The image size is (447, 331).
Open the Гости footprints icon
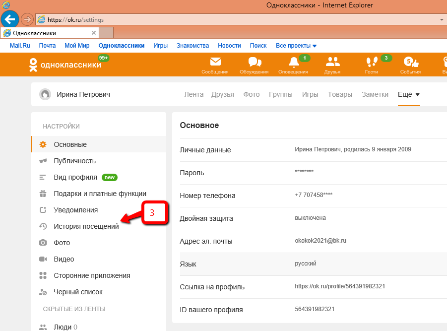(372, 62)
